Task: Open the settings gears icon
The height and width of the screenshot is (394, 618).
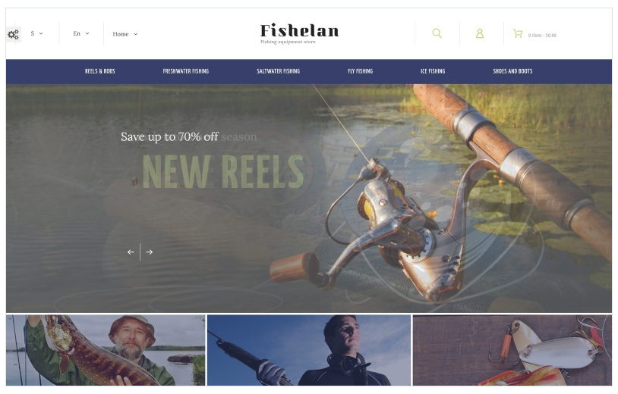Action: (x=14, y=35)
